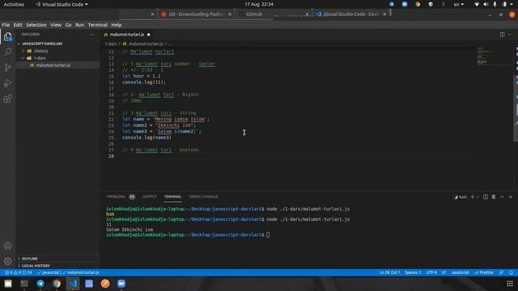This screenshot has height=291, width=518.
Task: Open notifications bell in status bar
Action: tap(511, 272)
